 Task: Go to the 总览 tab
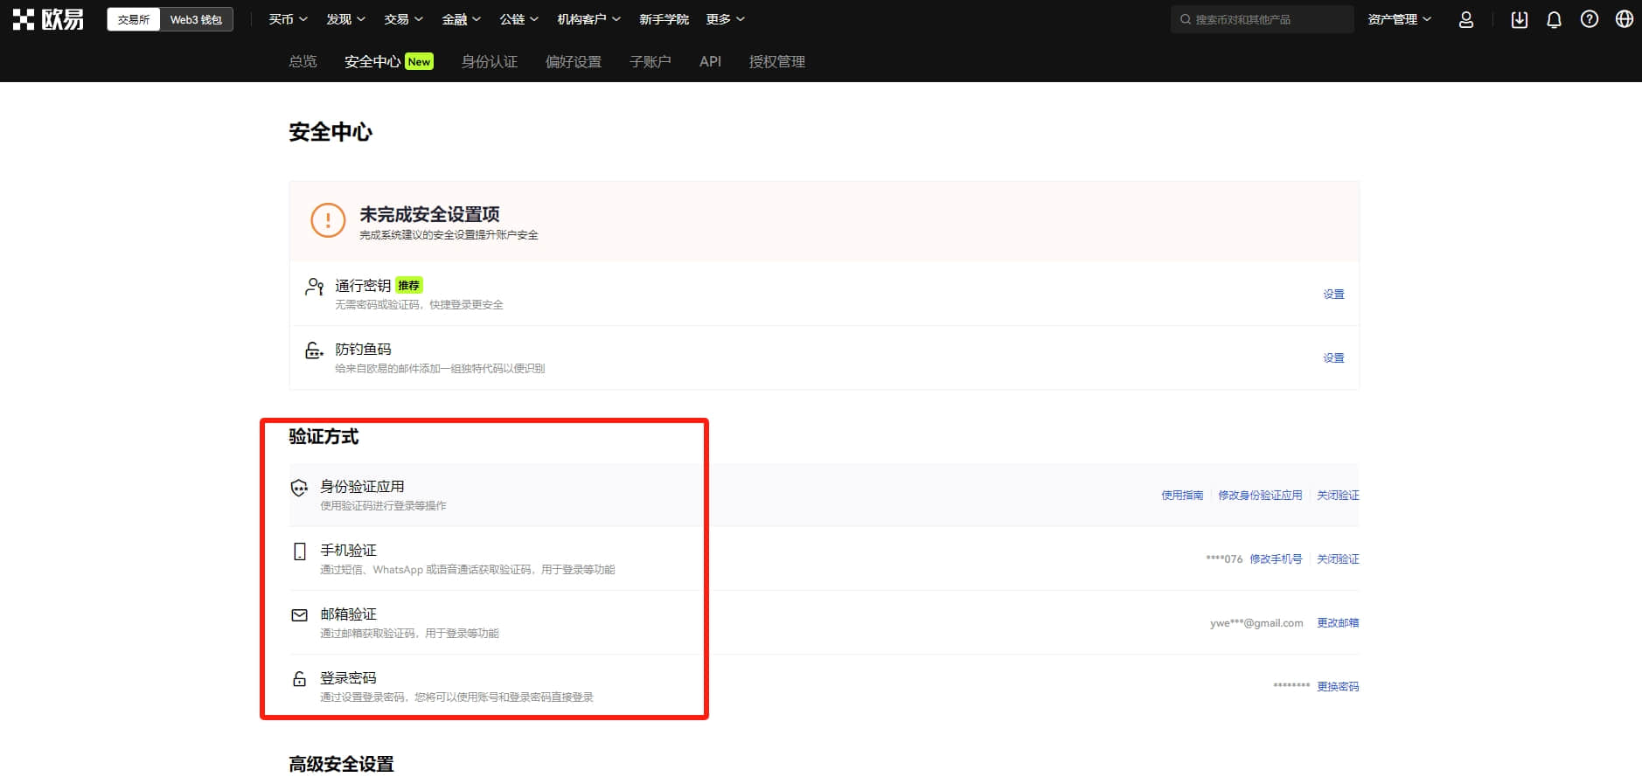[x=303, y=61]
